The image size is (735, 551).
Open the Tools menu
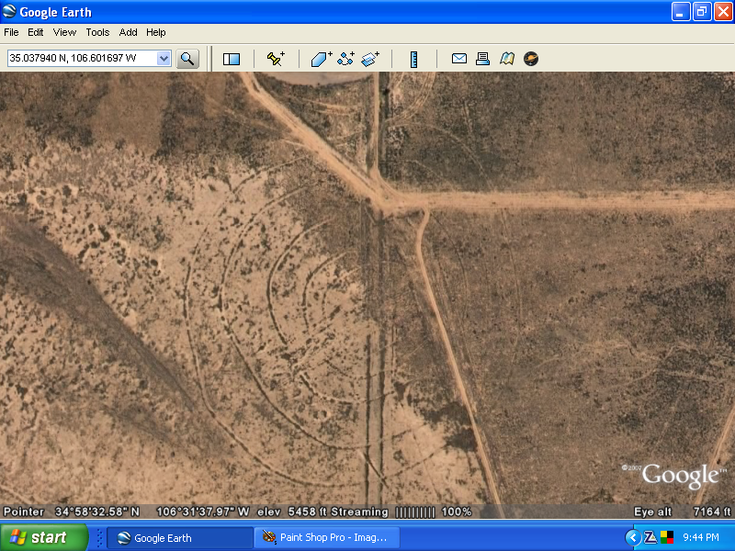coord(97,32)
